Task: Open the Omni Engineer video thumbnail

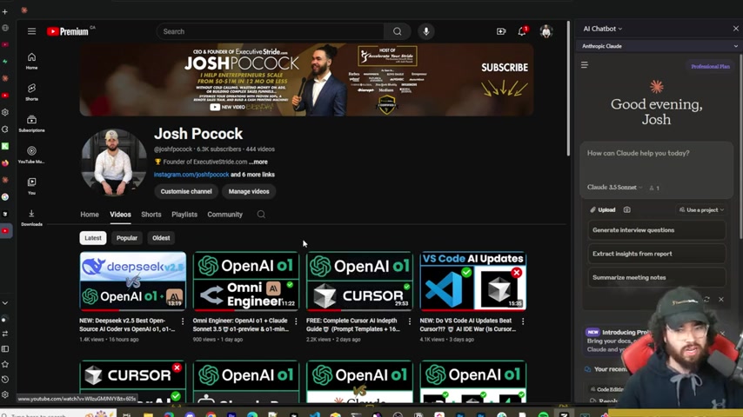Action: pos(246,281)
